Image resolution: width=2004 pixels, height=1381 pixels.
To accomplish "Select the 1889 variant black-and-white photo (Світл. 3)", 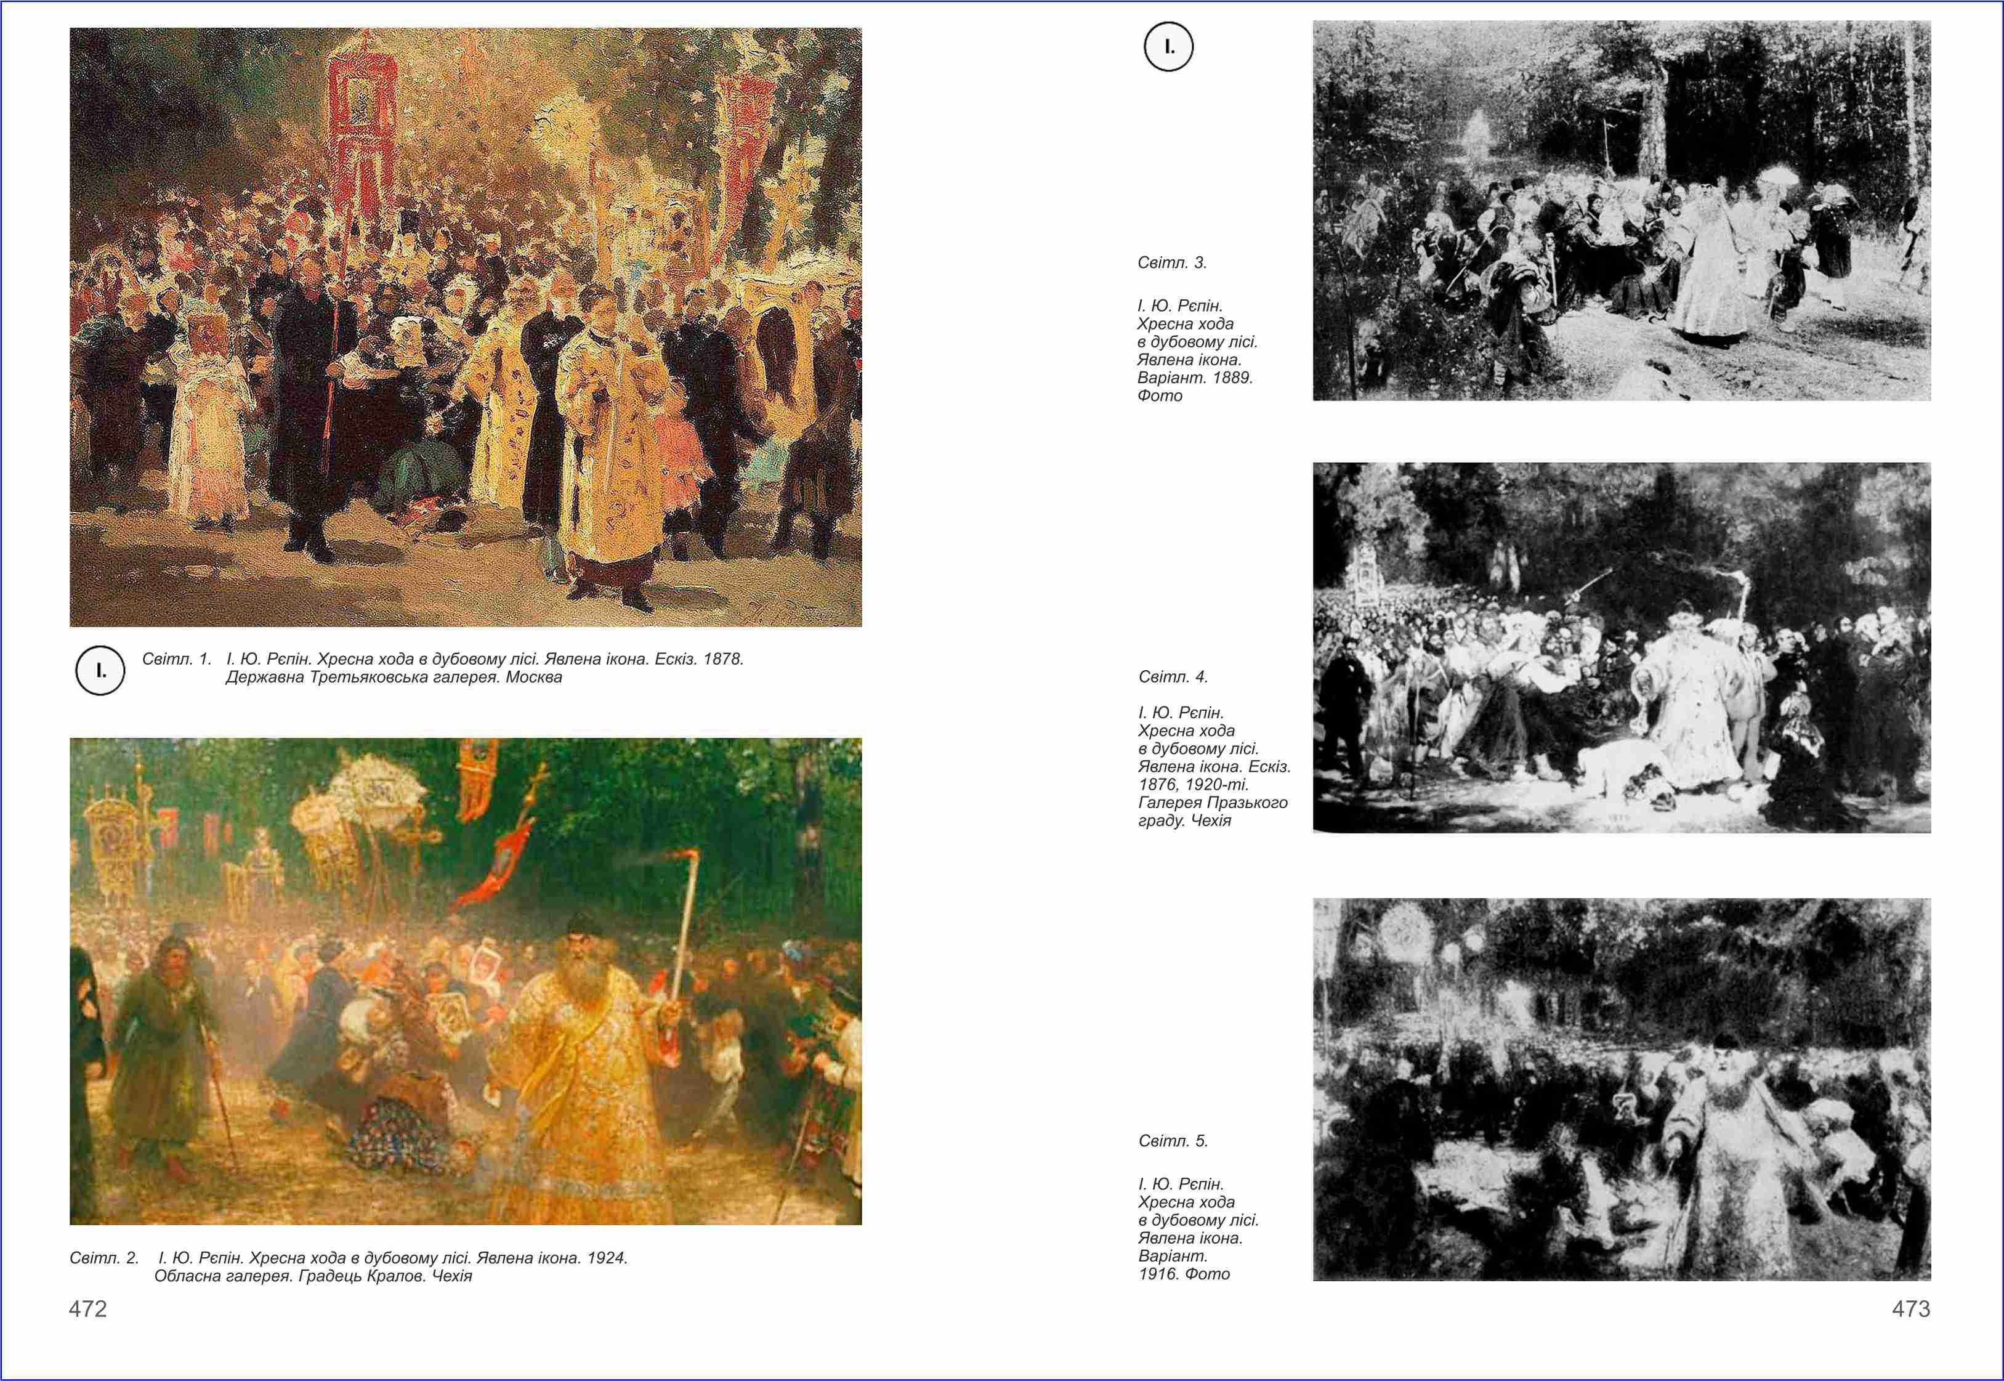I will [1621, 210].
